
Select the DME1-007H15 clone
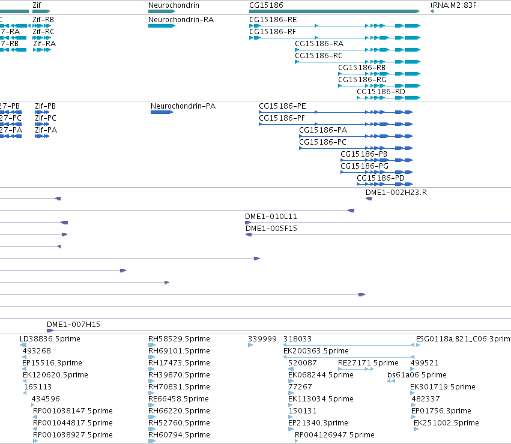coord(73,325)
